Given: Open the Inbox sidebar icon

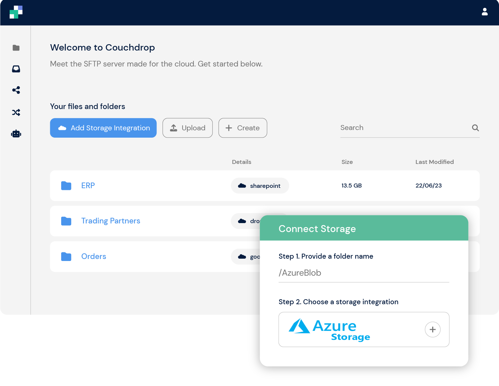Looking at the screenshot, I should click(x=16, y=69).
